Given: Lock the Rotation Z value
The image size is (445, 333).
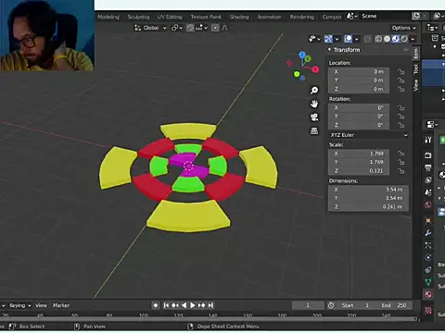Looking at the screenshot, I should click(400, 125).
